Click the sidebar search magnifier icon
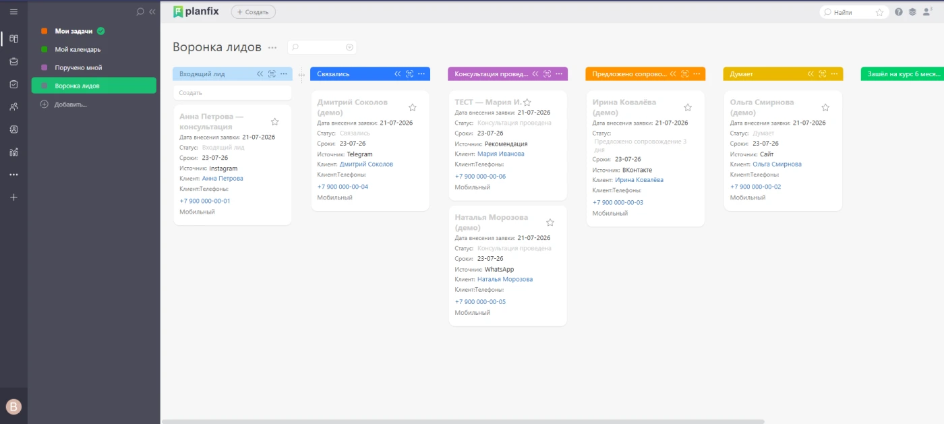 point(140,11)
